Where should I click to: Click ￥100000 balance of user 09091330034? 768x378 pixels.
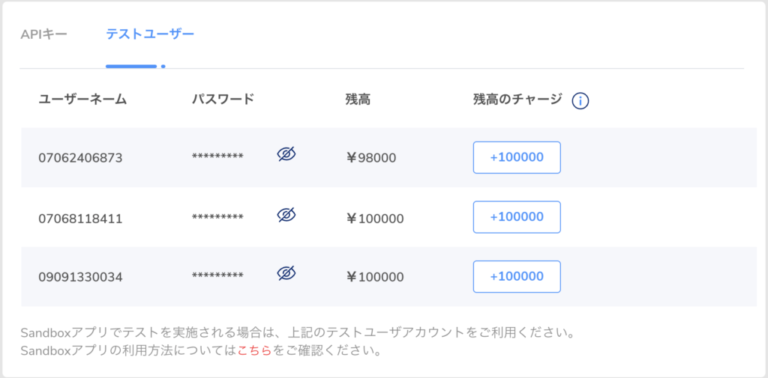click(375, 277)
